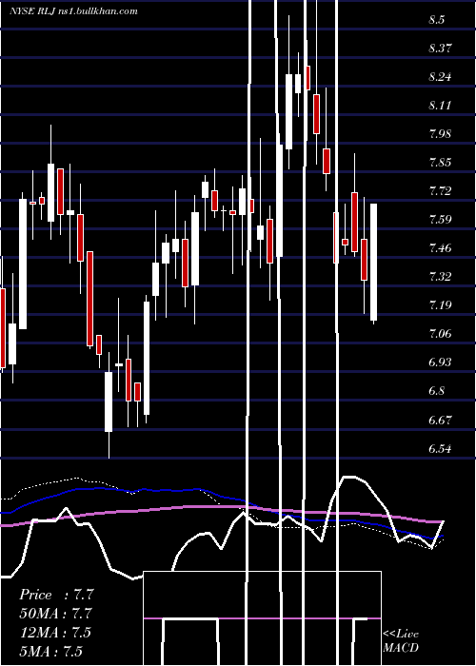Screen dimensions: 476x666
Task: Click the 7.85 price axis label
Action: [x=440, y=163]
